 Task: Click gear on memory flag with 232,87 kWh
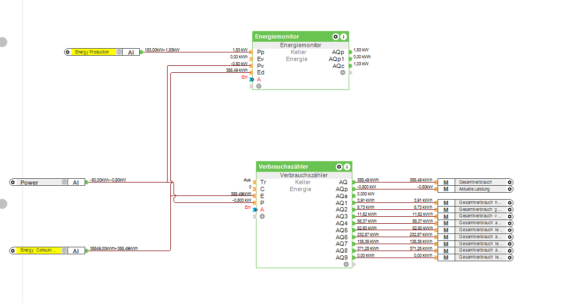coord(510,237)
